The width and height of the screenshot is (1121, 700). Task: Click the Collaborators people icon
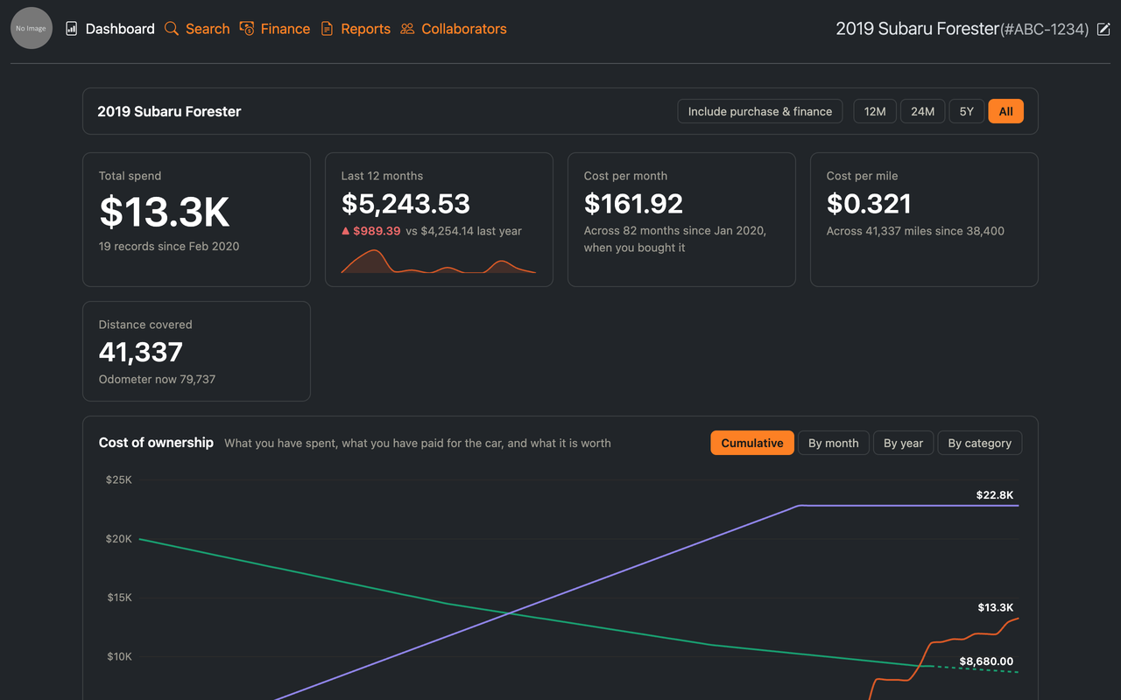[407, 29]
